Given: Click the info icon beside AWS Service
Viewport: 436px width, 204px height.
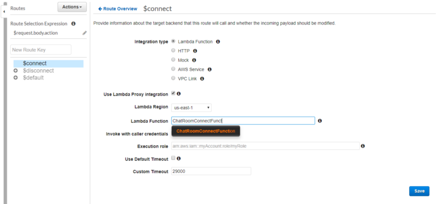Looking at the screenshot, I should pos(209,69).
